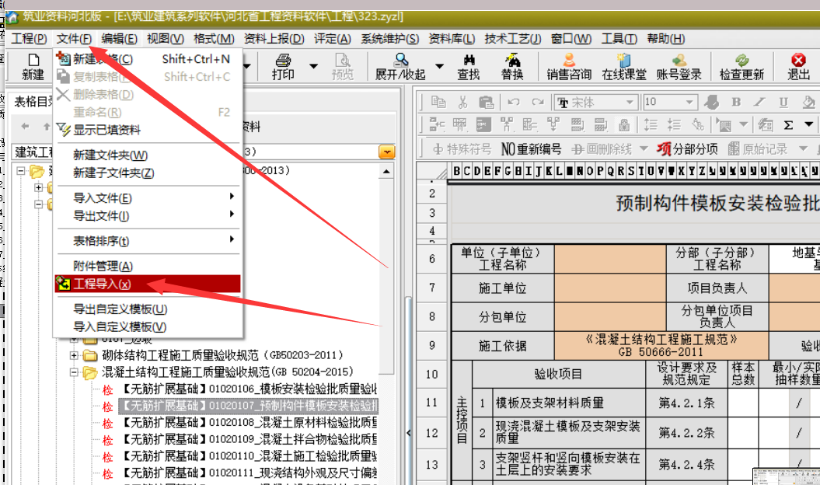Image resolution: width=820 pixels, height=485 pixels.
Task: Click the 特殊符号 special symbol tool
Action: click(462, 149)
